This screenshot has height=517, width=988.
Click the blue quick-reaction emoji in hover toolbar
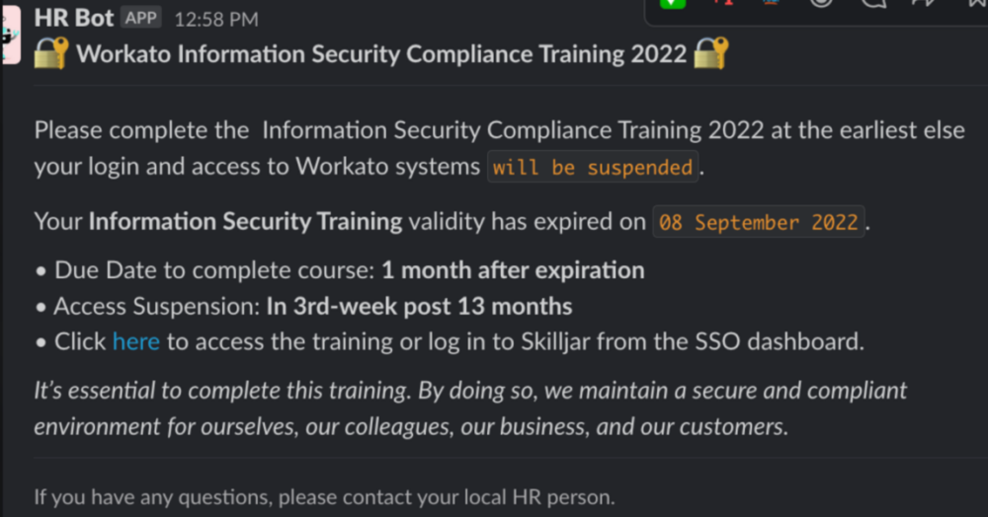(x=772, y=4)
